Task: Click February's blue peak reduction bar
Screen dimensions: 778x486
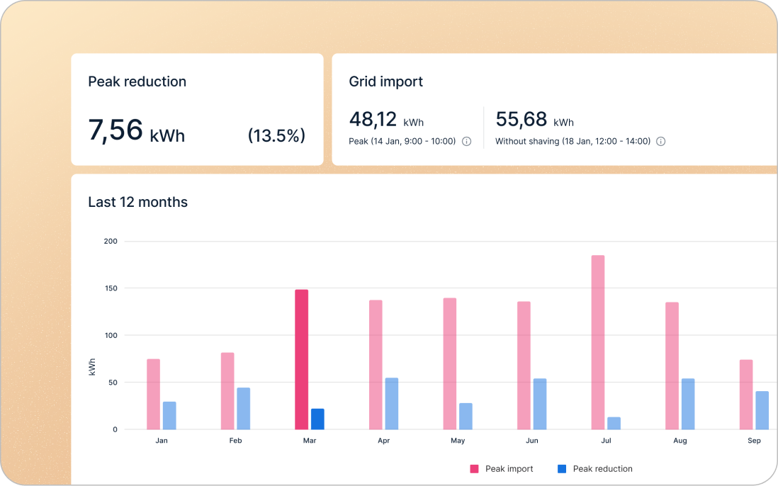Action: [243, 408]
